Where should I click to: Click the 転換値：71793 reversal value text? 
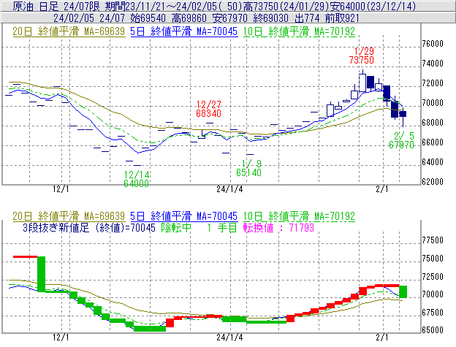(278, 228)
